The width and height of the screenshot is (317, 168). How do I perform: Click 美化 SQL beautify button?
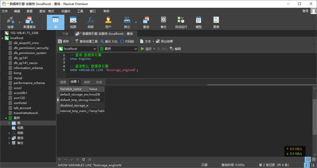point(109,41)
